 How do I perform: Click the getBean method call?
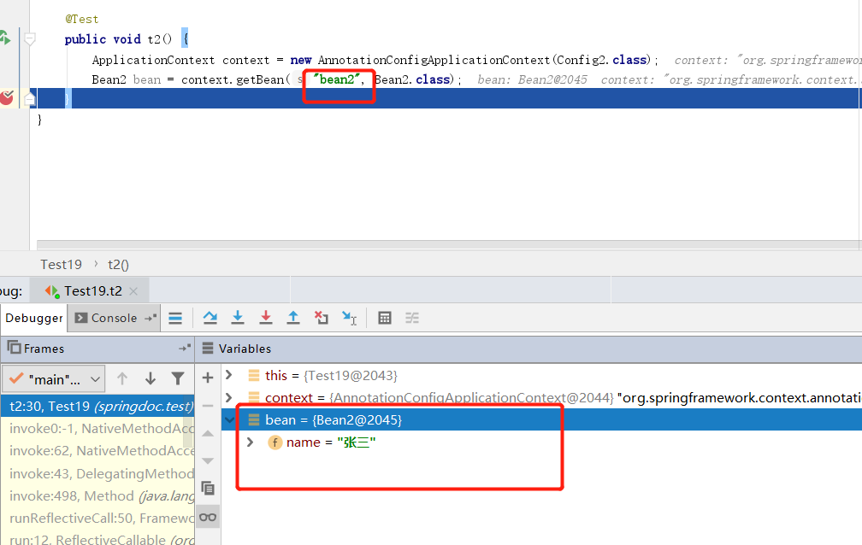260,79
